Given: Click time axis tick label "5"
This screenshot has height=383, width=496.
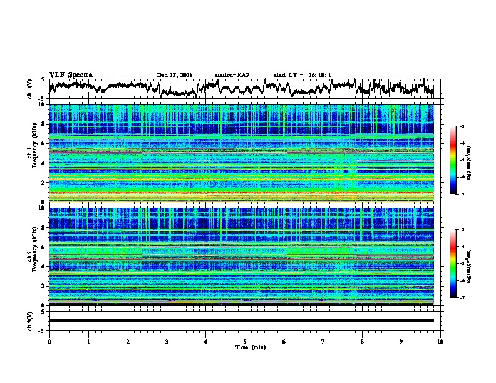Looking at the screenshot, I should coord(245,342).
